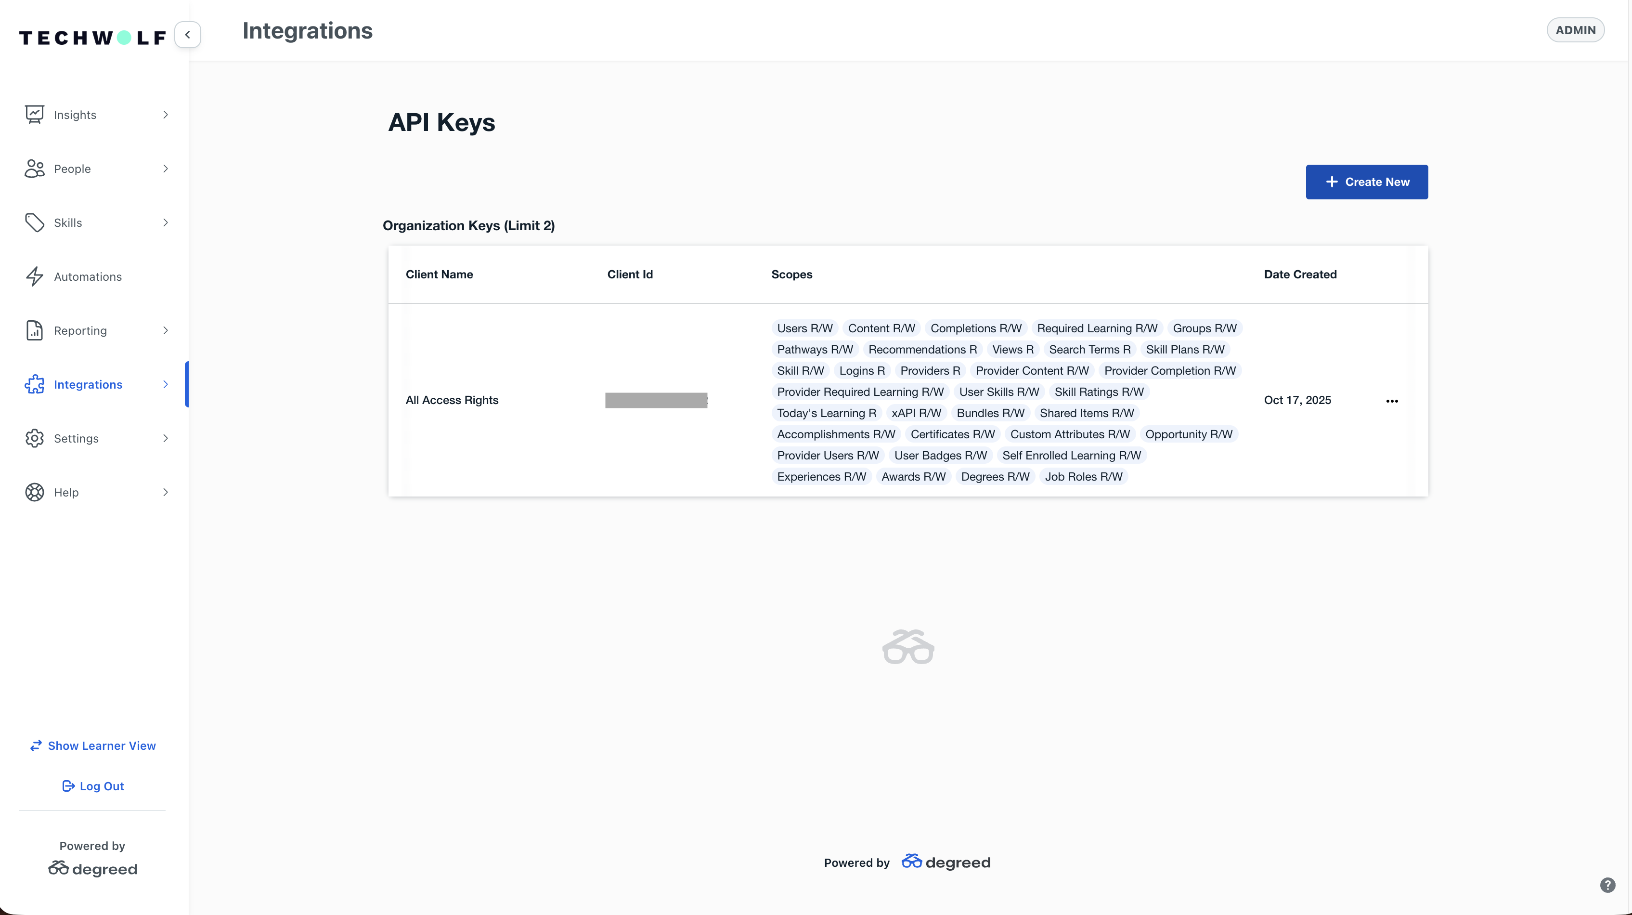The height and width of the screenshot is (915, 1632).
Task: Expand the Reporting submenu chevron
Action: pyautogui.click(x=165, y=330)
